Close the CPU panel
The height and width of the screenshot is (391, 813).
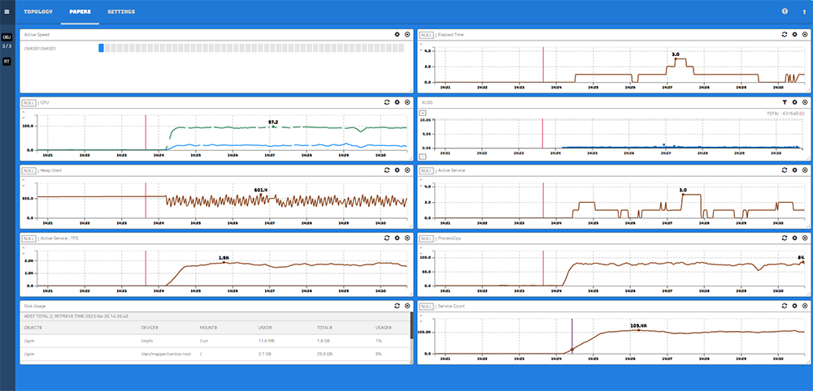pos(407,102)
